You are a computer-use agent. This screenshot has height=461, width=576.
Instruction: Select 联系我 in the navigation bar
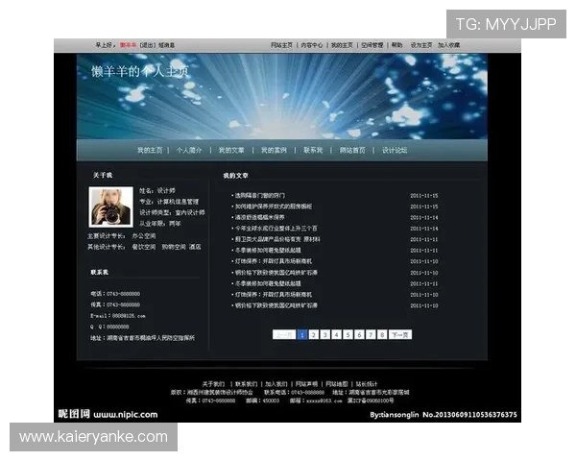[x=313, y=151]
